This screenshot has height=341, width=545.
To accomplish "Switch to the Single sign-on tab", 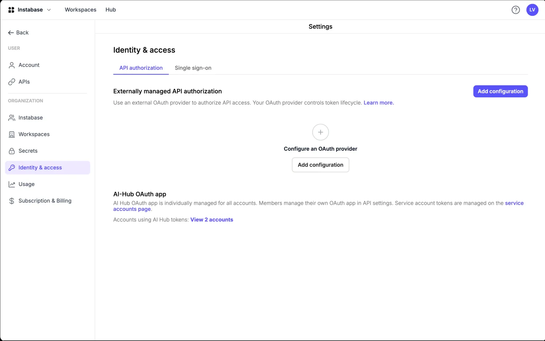I will 193,68.
